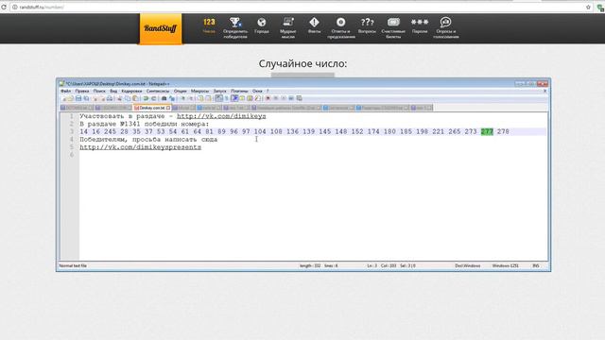Open the Правка menu
This screenshot has width=605, height=340.
pyautogui.click(x=82, y=91)
